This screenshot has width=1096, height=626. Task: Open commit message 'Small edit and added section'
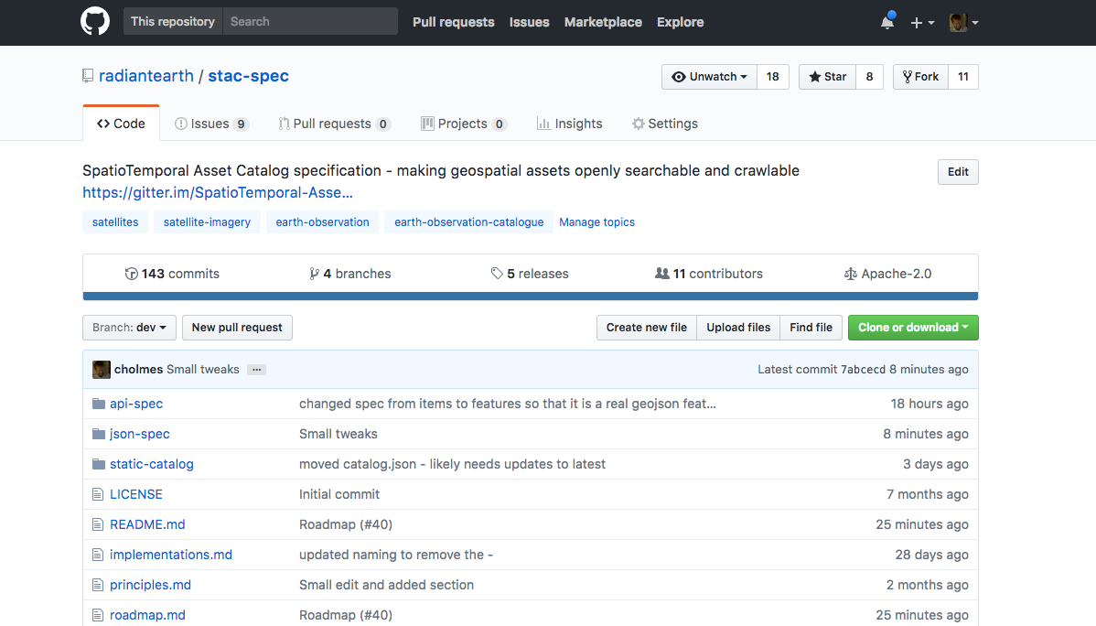[x=387, y=585]
